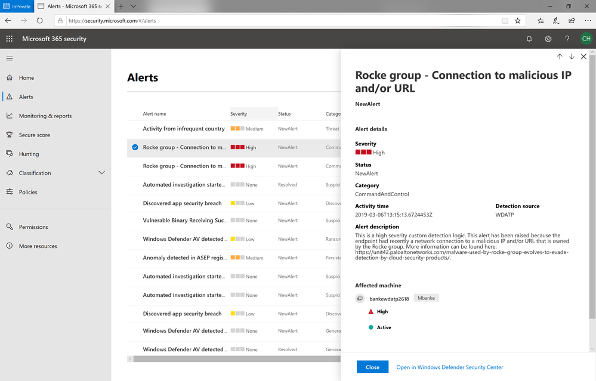596x381 pixels.
Task: Click the add notes pen icon
Action: pyautogui.click(x=556, y=20)
